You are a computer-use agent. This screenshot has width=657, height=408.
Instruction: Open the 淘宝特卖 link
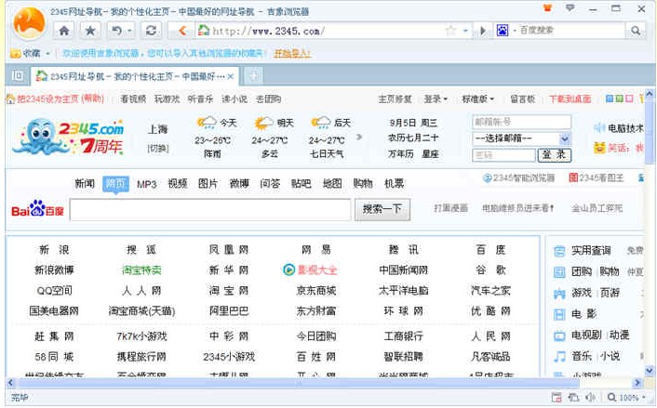point(141,270)
